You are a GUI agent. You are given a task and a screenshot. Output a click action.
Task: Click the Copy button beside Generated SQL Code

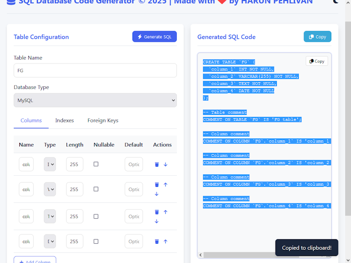click(317, 37)
